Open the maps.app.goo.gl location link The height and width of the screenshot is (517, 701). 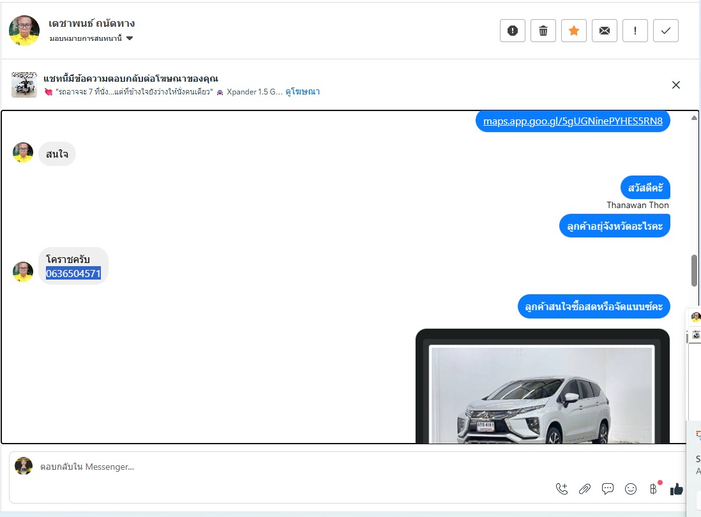point(573,121)
